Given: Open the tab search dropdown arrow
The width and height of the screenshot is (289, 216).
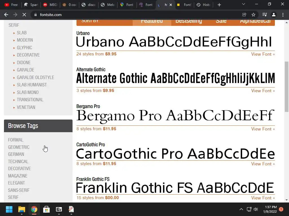Looking at the screenshot, I should [x=244, y=4].
